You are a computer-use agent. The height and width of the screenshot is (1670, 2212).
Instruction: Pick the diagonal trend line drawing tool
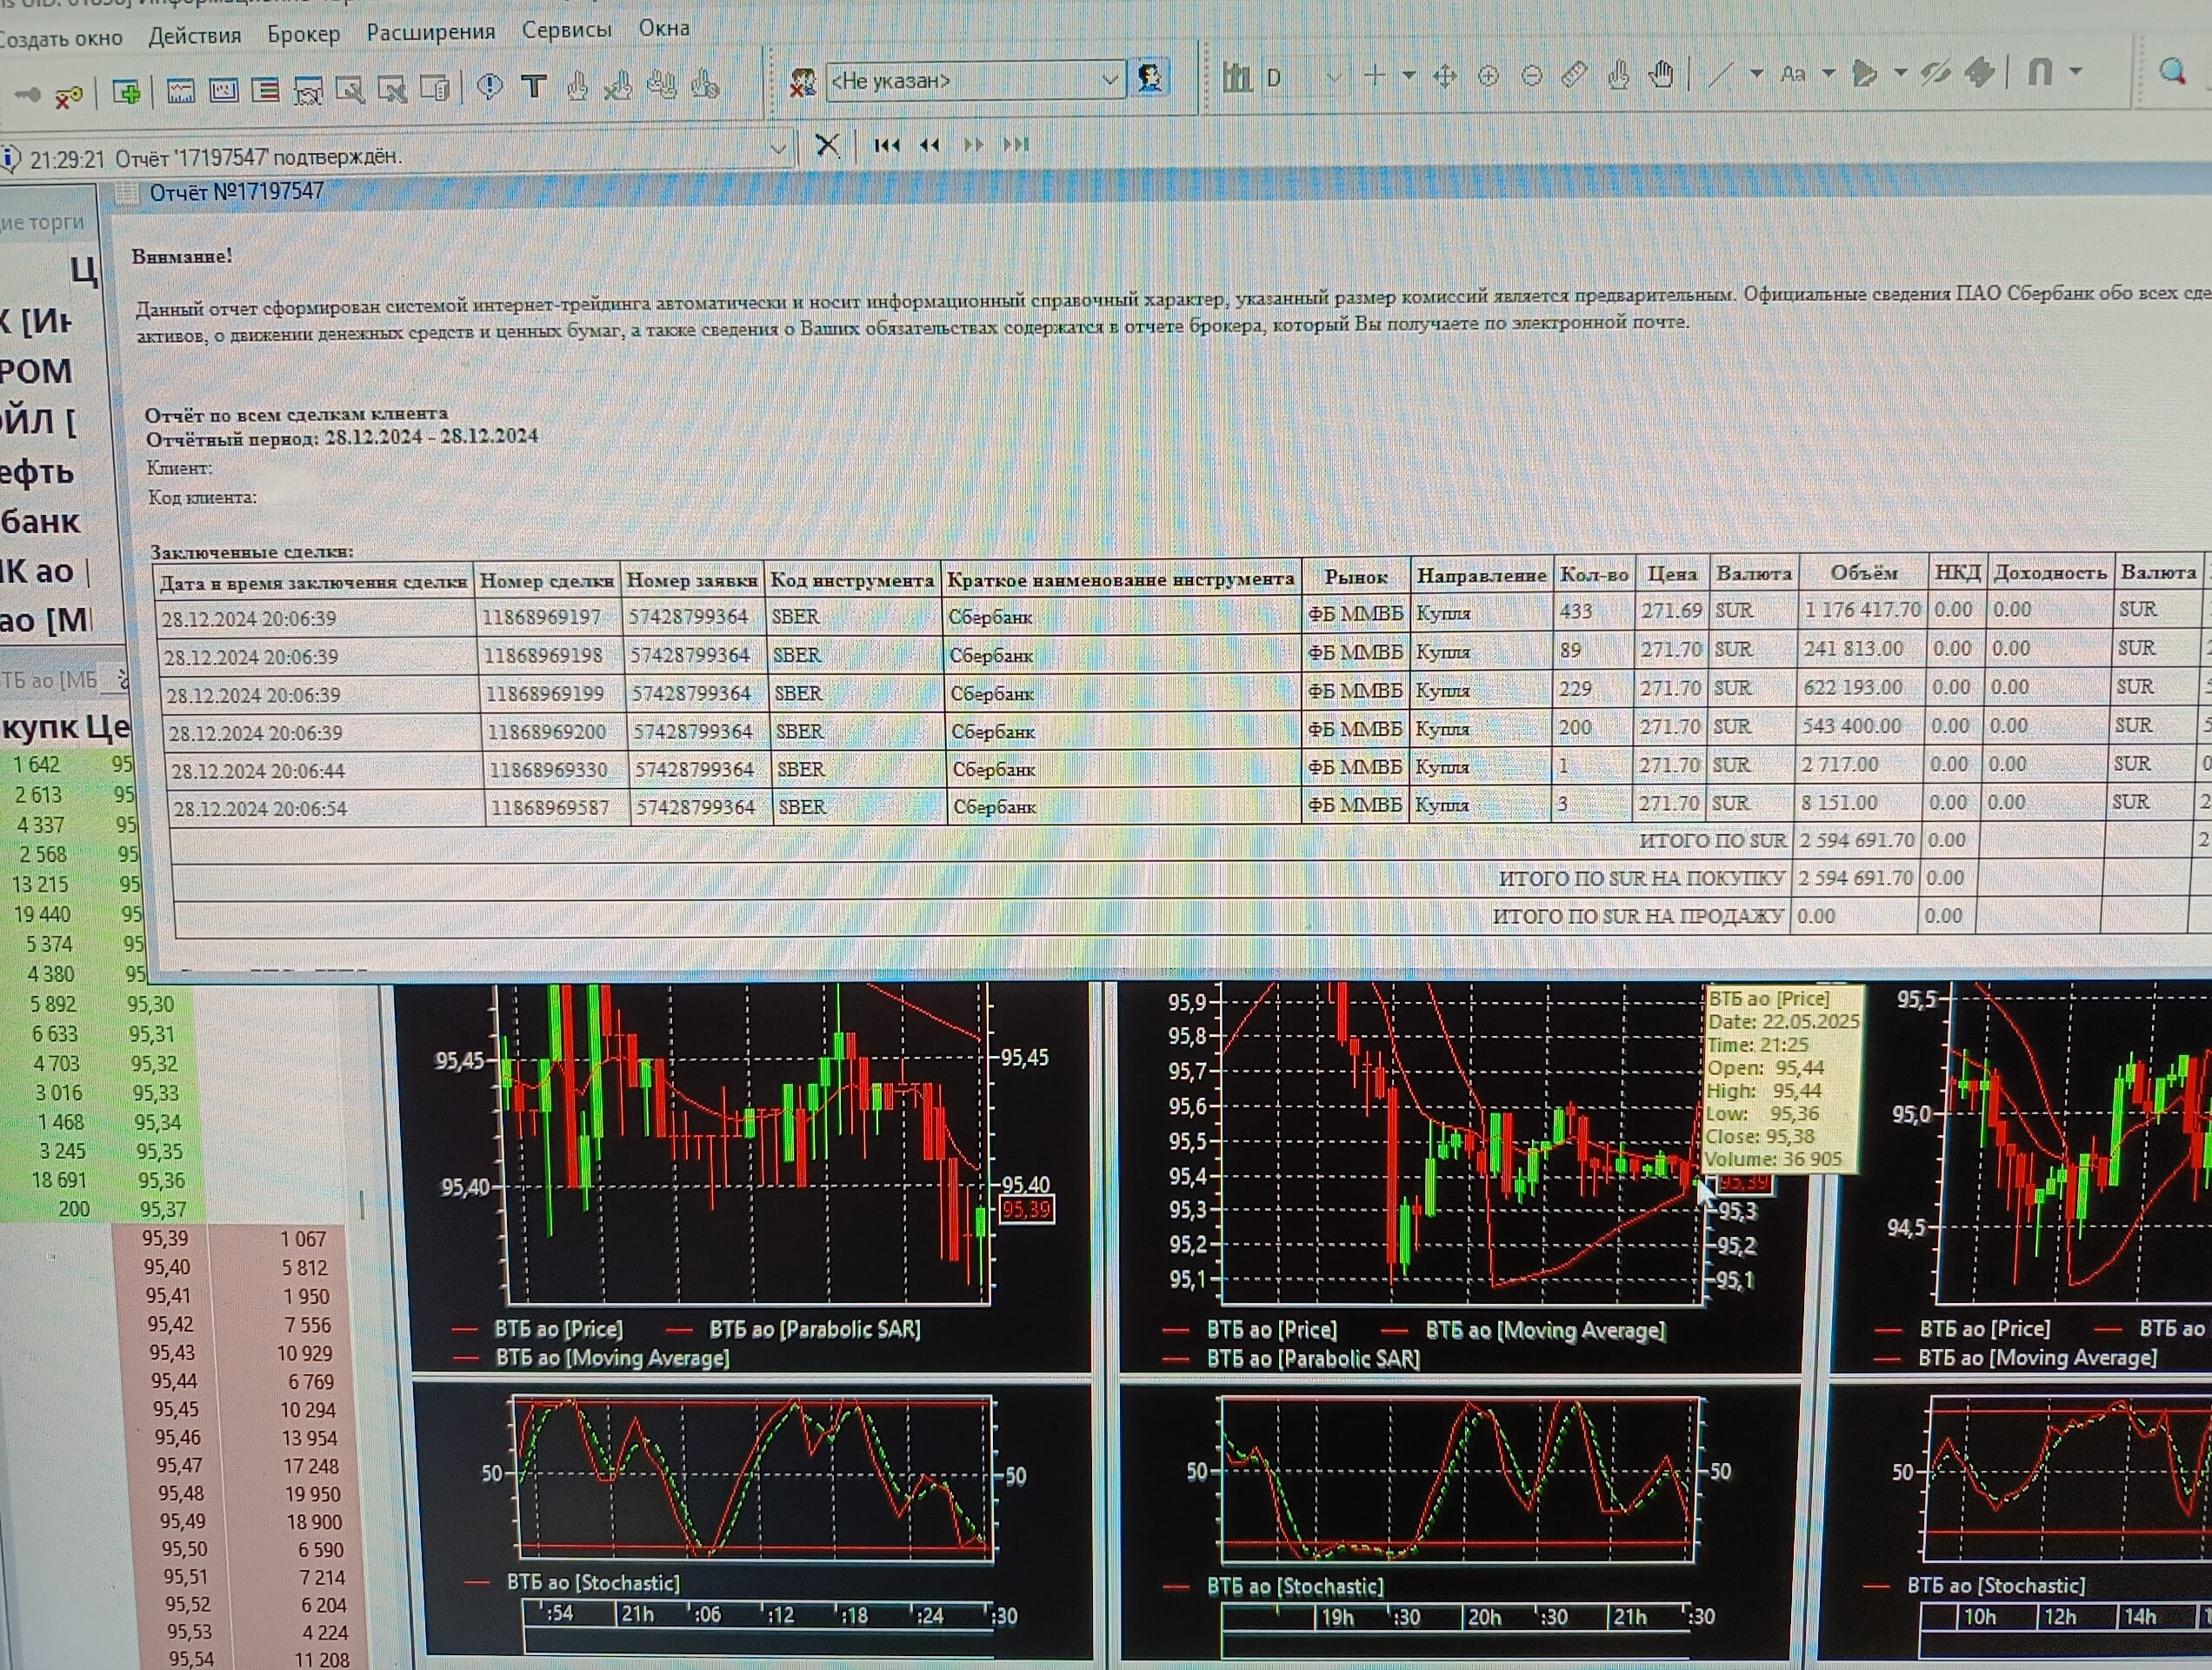[x=1720, y=74]
